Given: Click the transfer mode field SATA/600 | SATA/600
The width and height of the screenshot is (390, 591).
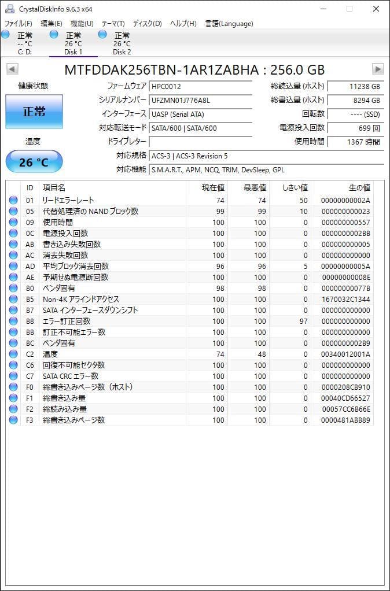Looking at the screenshot, I should point(200,128).
